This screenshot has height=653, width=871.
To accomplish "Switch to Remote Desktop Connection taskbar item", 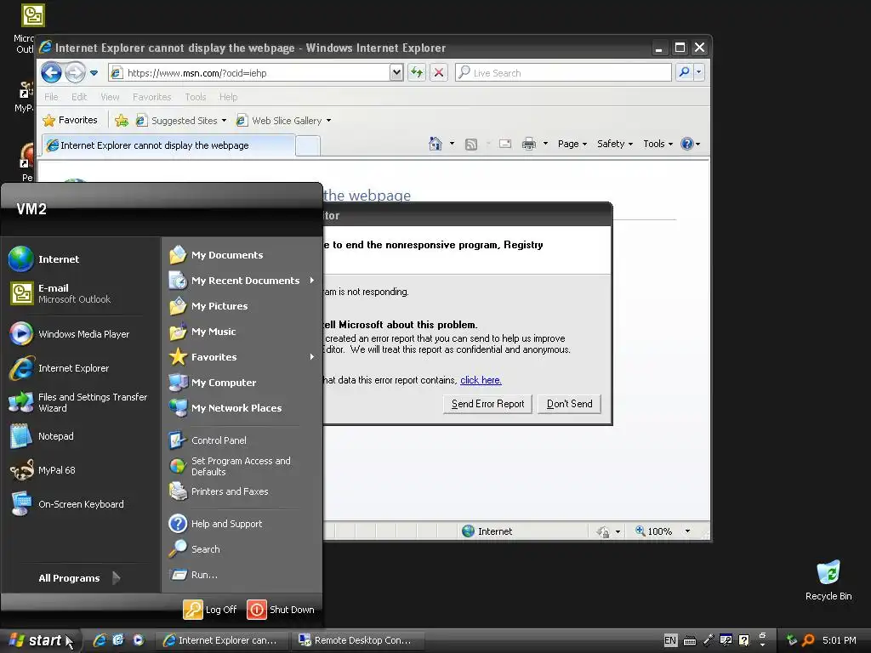I will [x=357, y=640].
